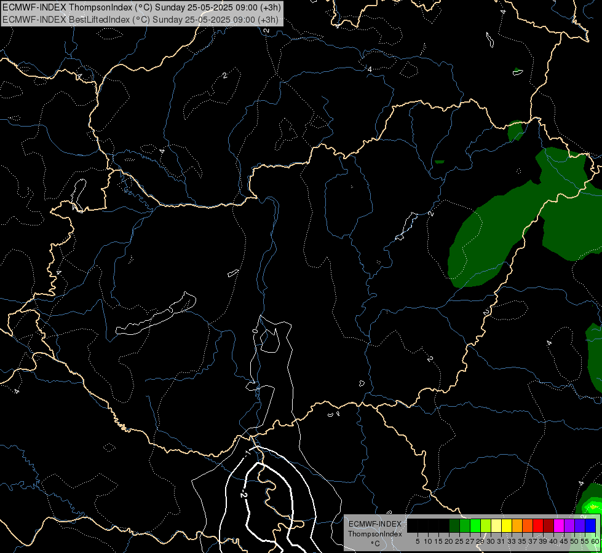This screenshot has width=602, height=553.
Task: Select the purple 45–50 legend swatch
Action: (x=569, y=525)
